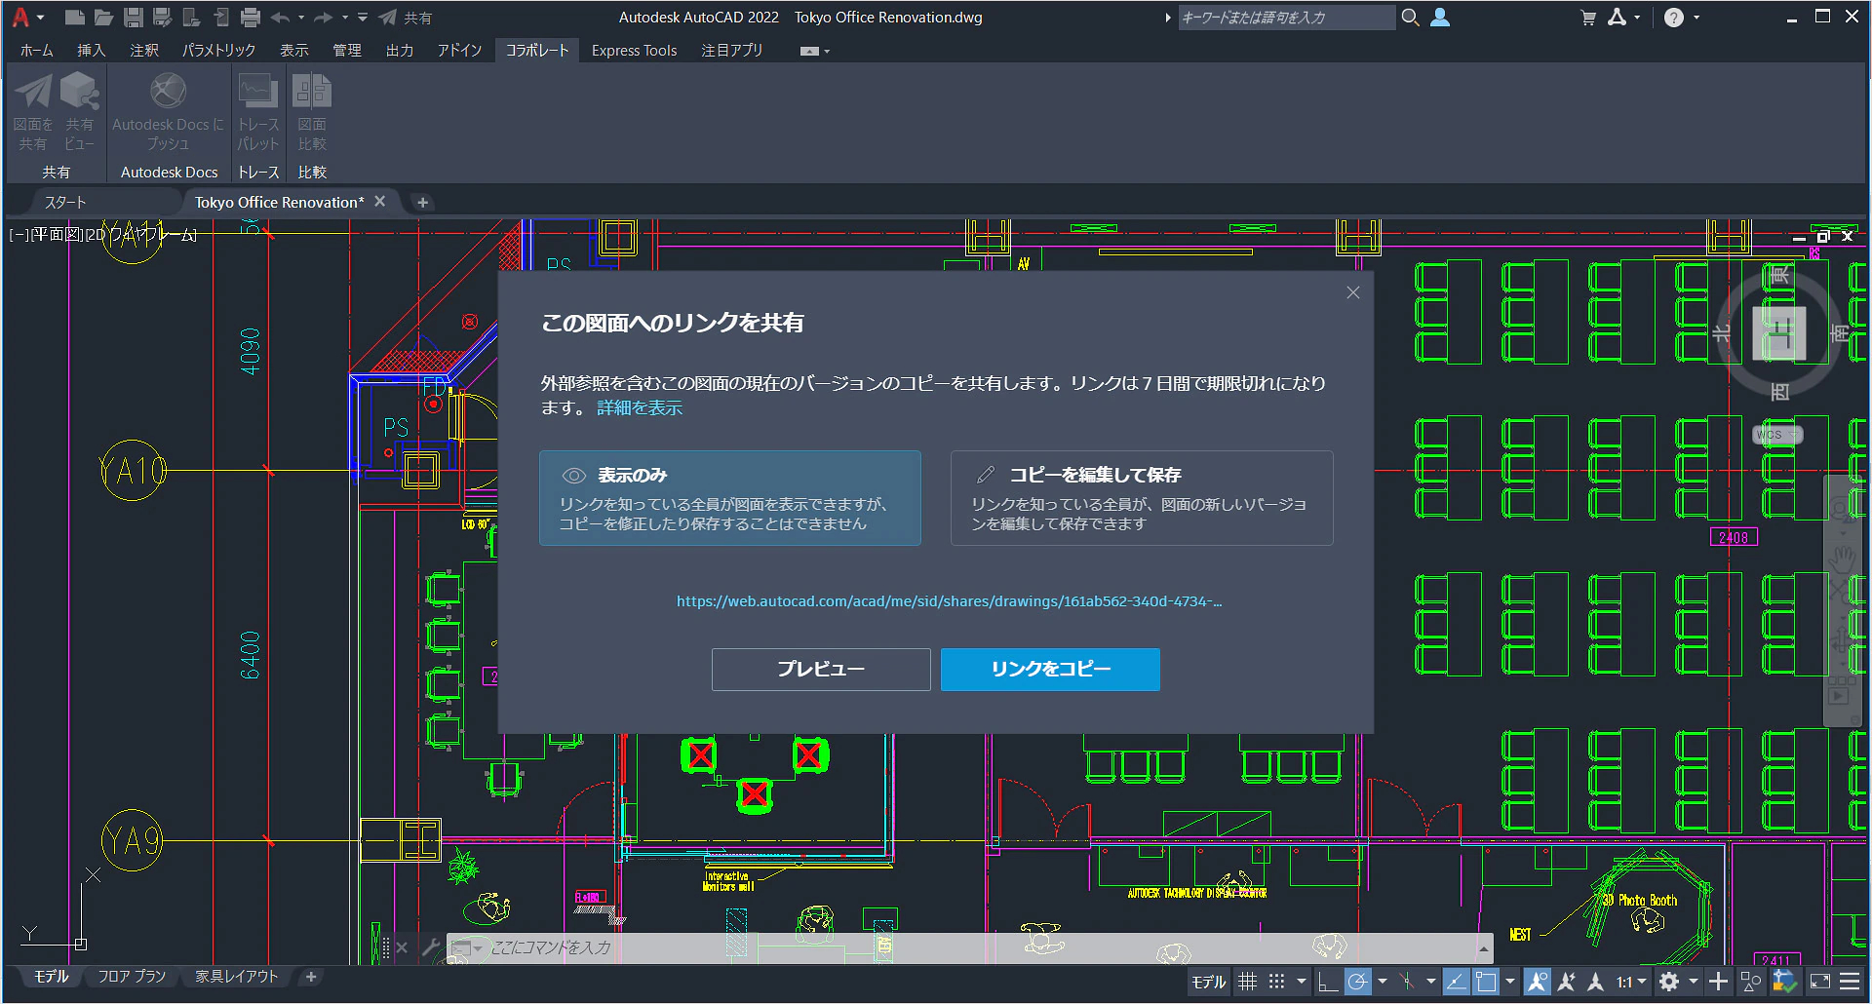Switch to the ホーム ribbon tab
Screen dimensions: 1872x1004
36,51
